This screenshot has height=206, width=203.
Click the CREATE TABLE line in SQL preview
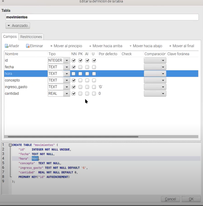click(35, 145)
